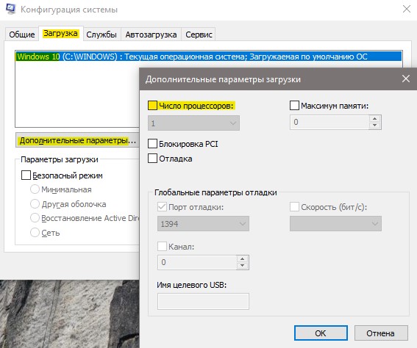
Task: Tick the Число процессоров checkbox
Action: [x=152, y=106]
